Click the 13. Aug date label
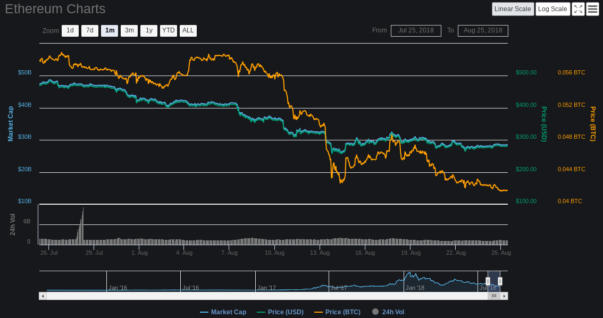The image size is (603, 318). point(320,253)
